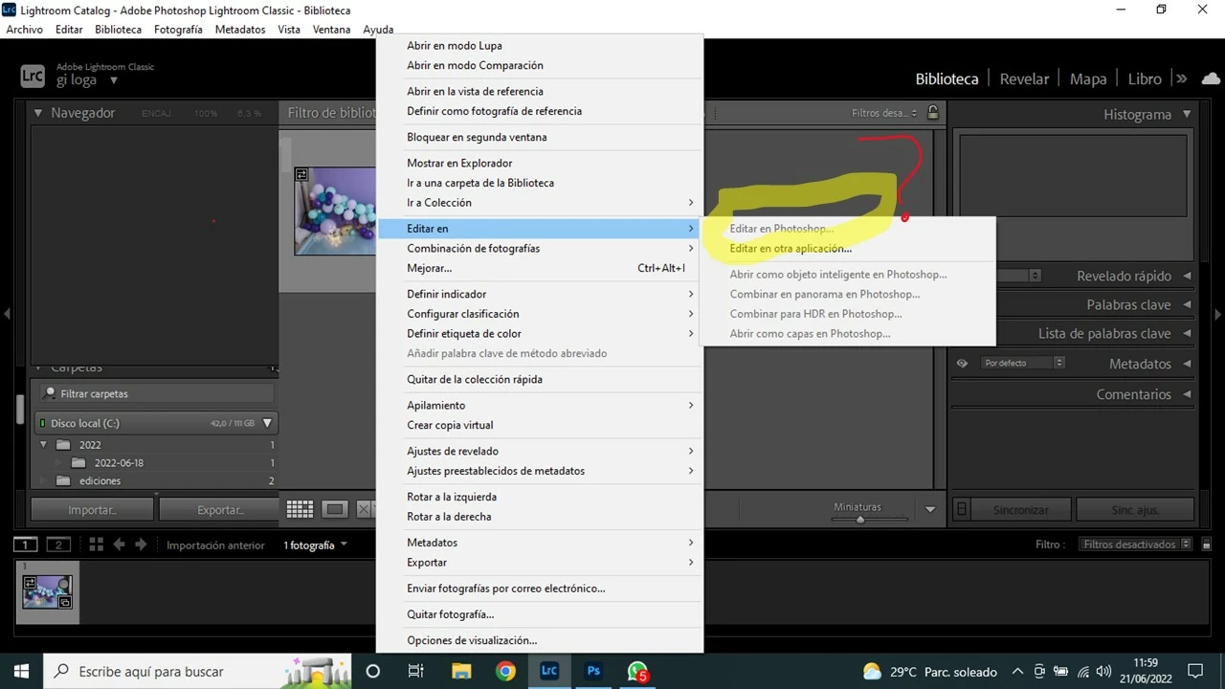Click in the Filtrar carpetas search field
Viewport: 1225px width, 689px height.
156,393
